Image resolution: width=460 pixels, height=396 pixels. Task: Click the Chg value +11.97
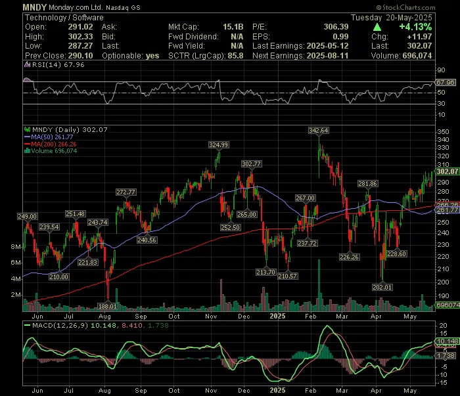click(419, 37)
